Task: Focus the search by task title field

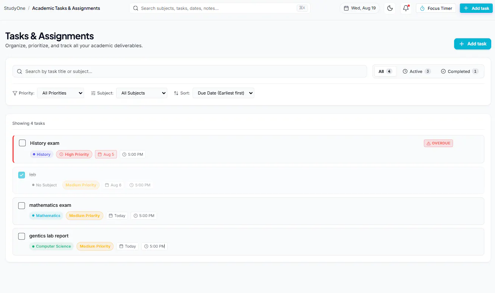Action: coord(190,71)
